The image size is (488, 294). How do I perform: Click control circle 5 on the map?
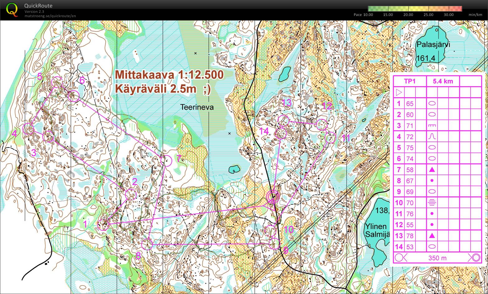(57, 82)
